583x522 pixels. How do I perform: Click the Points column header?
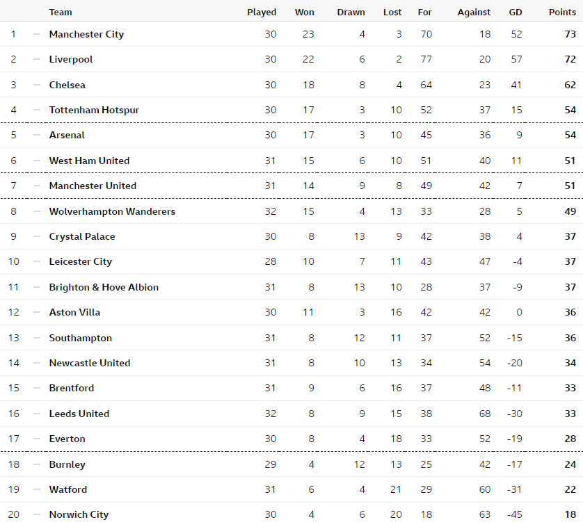coord(562,13)
